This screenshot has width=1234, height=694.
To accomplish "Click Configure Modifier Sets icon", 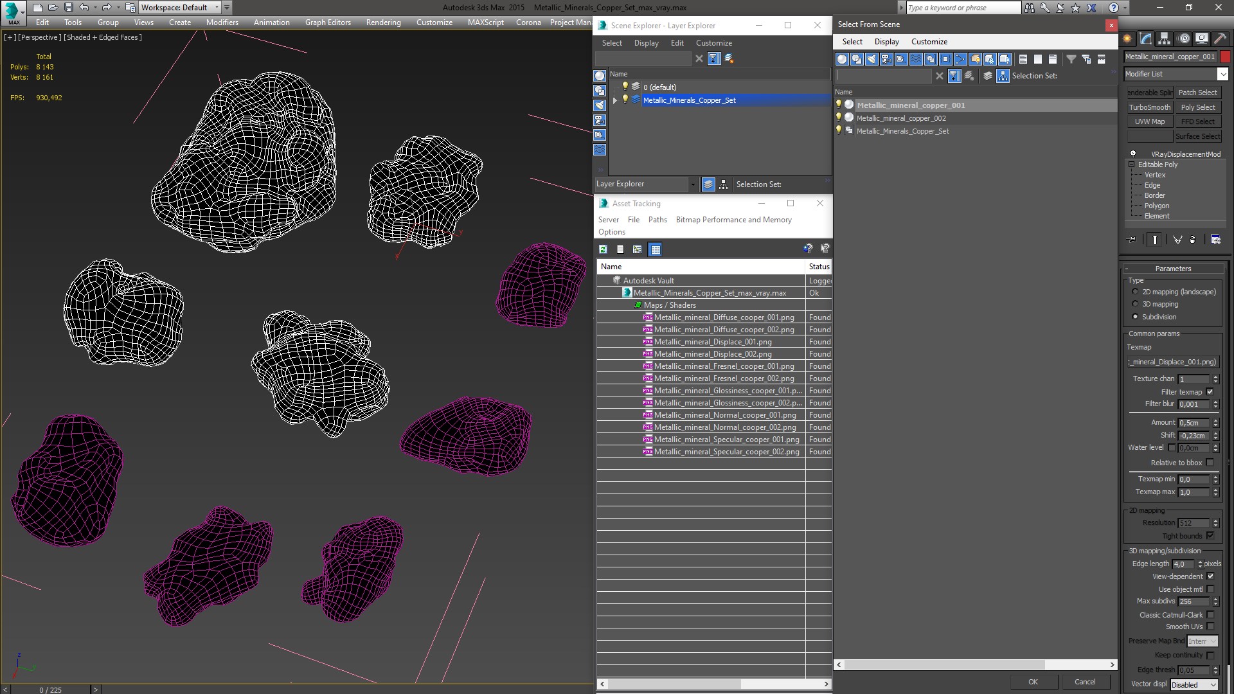I will click(1215, 240).
